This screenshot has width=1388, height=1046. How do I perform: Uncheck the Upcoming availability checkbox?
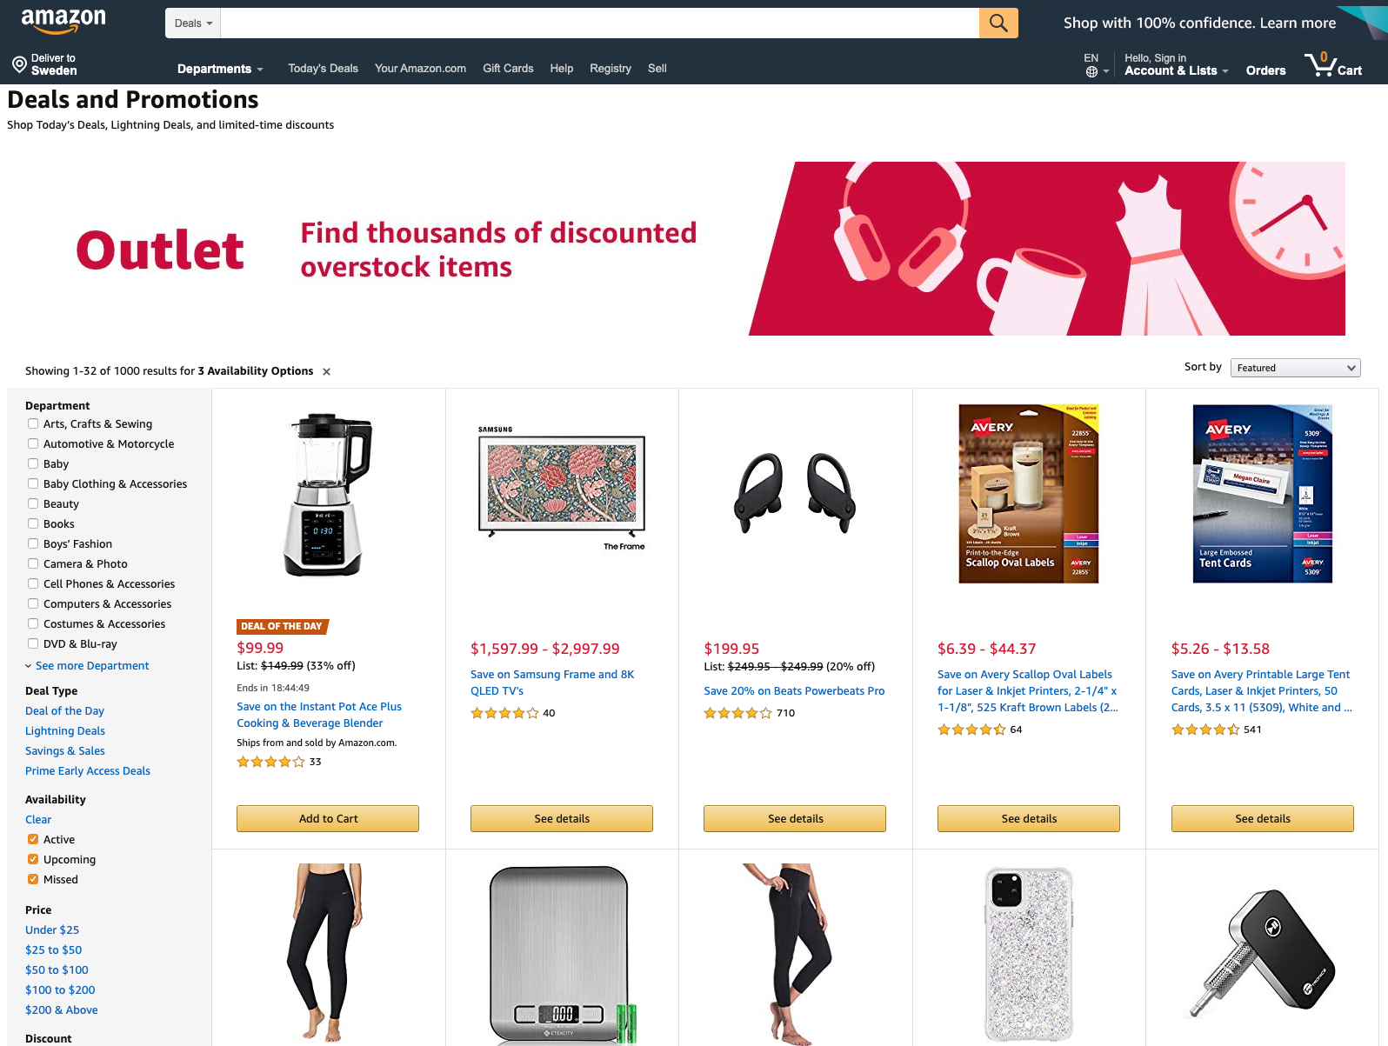point(33,859)
